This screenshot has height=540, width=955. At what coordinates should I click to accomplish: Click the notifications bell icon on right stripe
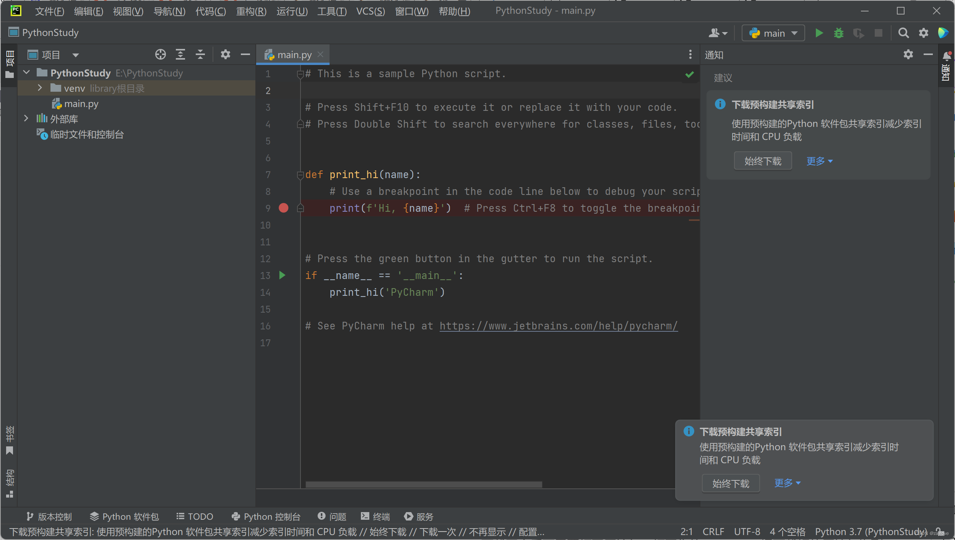[x=947, y=56]
